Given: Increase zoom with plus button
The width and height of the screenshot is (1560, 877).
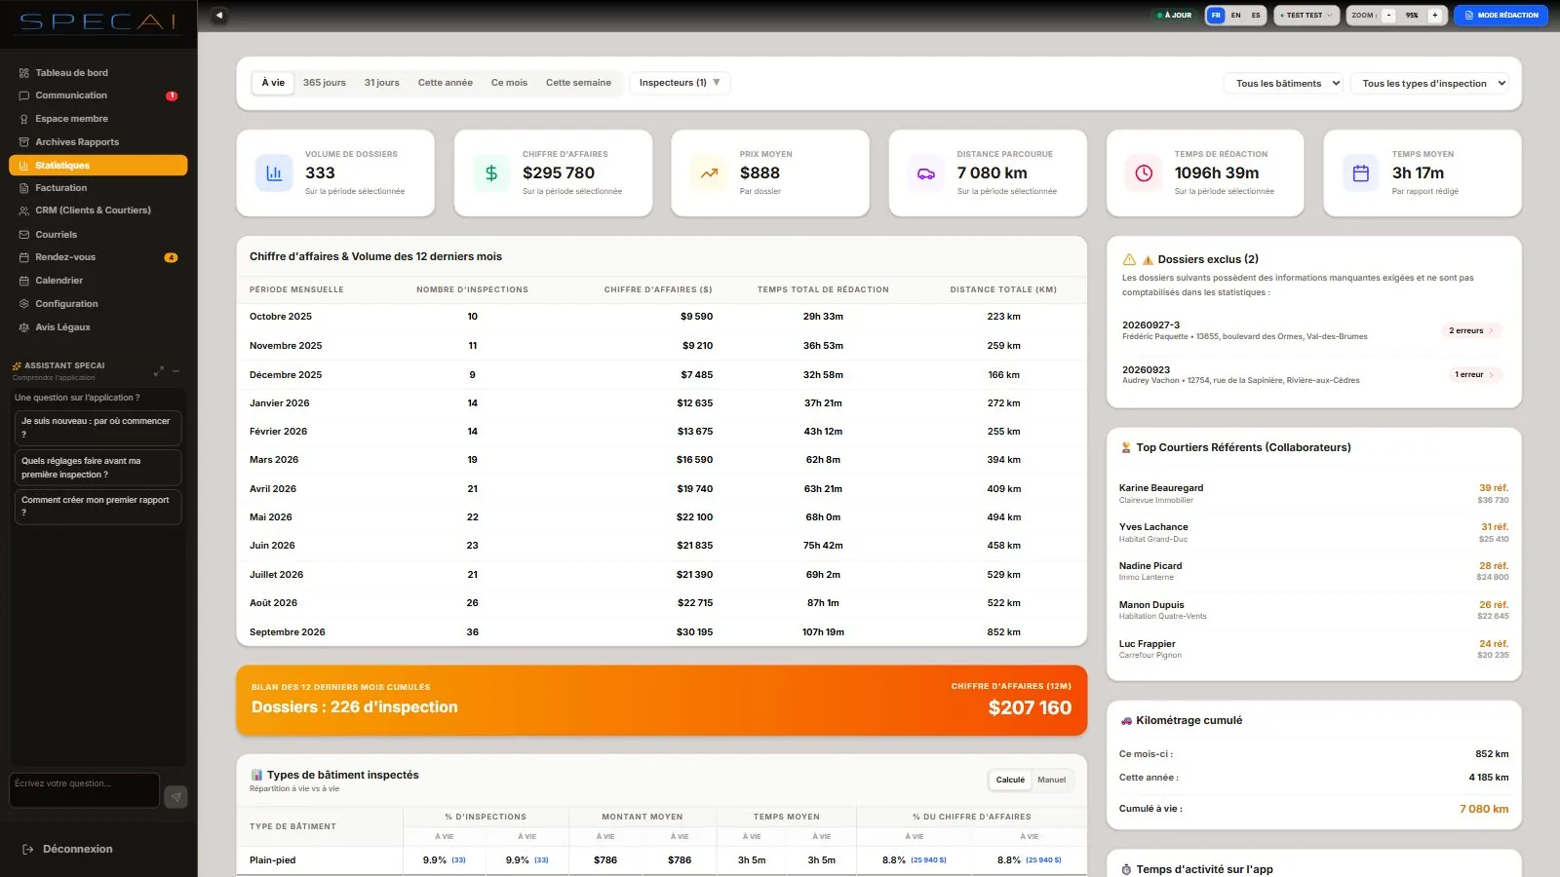Looking at the screenshot, I should [x=1434, y=16].
